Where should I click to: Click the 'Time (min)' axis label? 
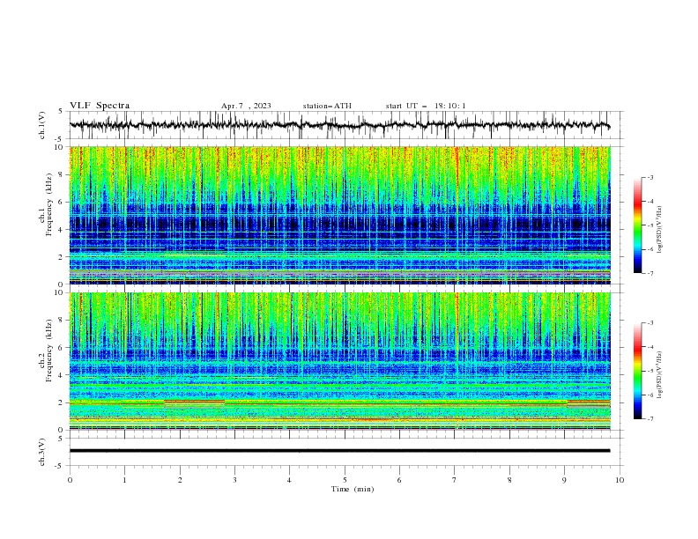point(353,489)
